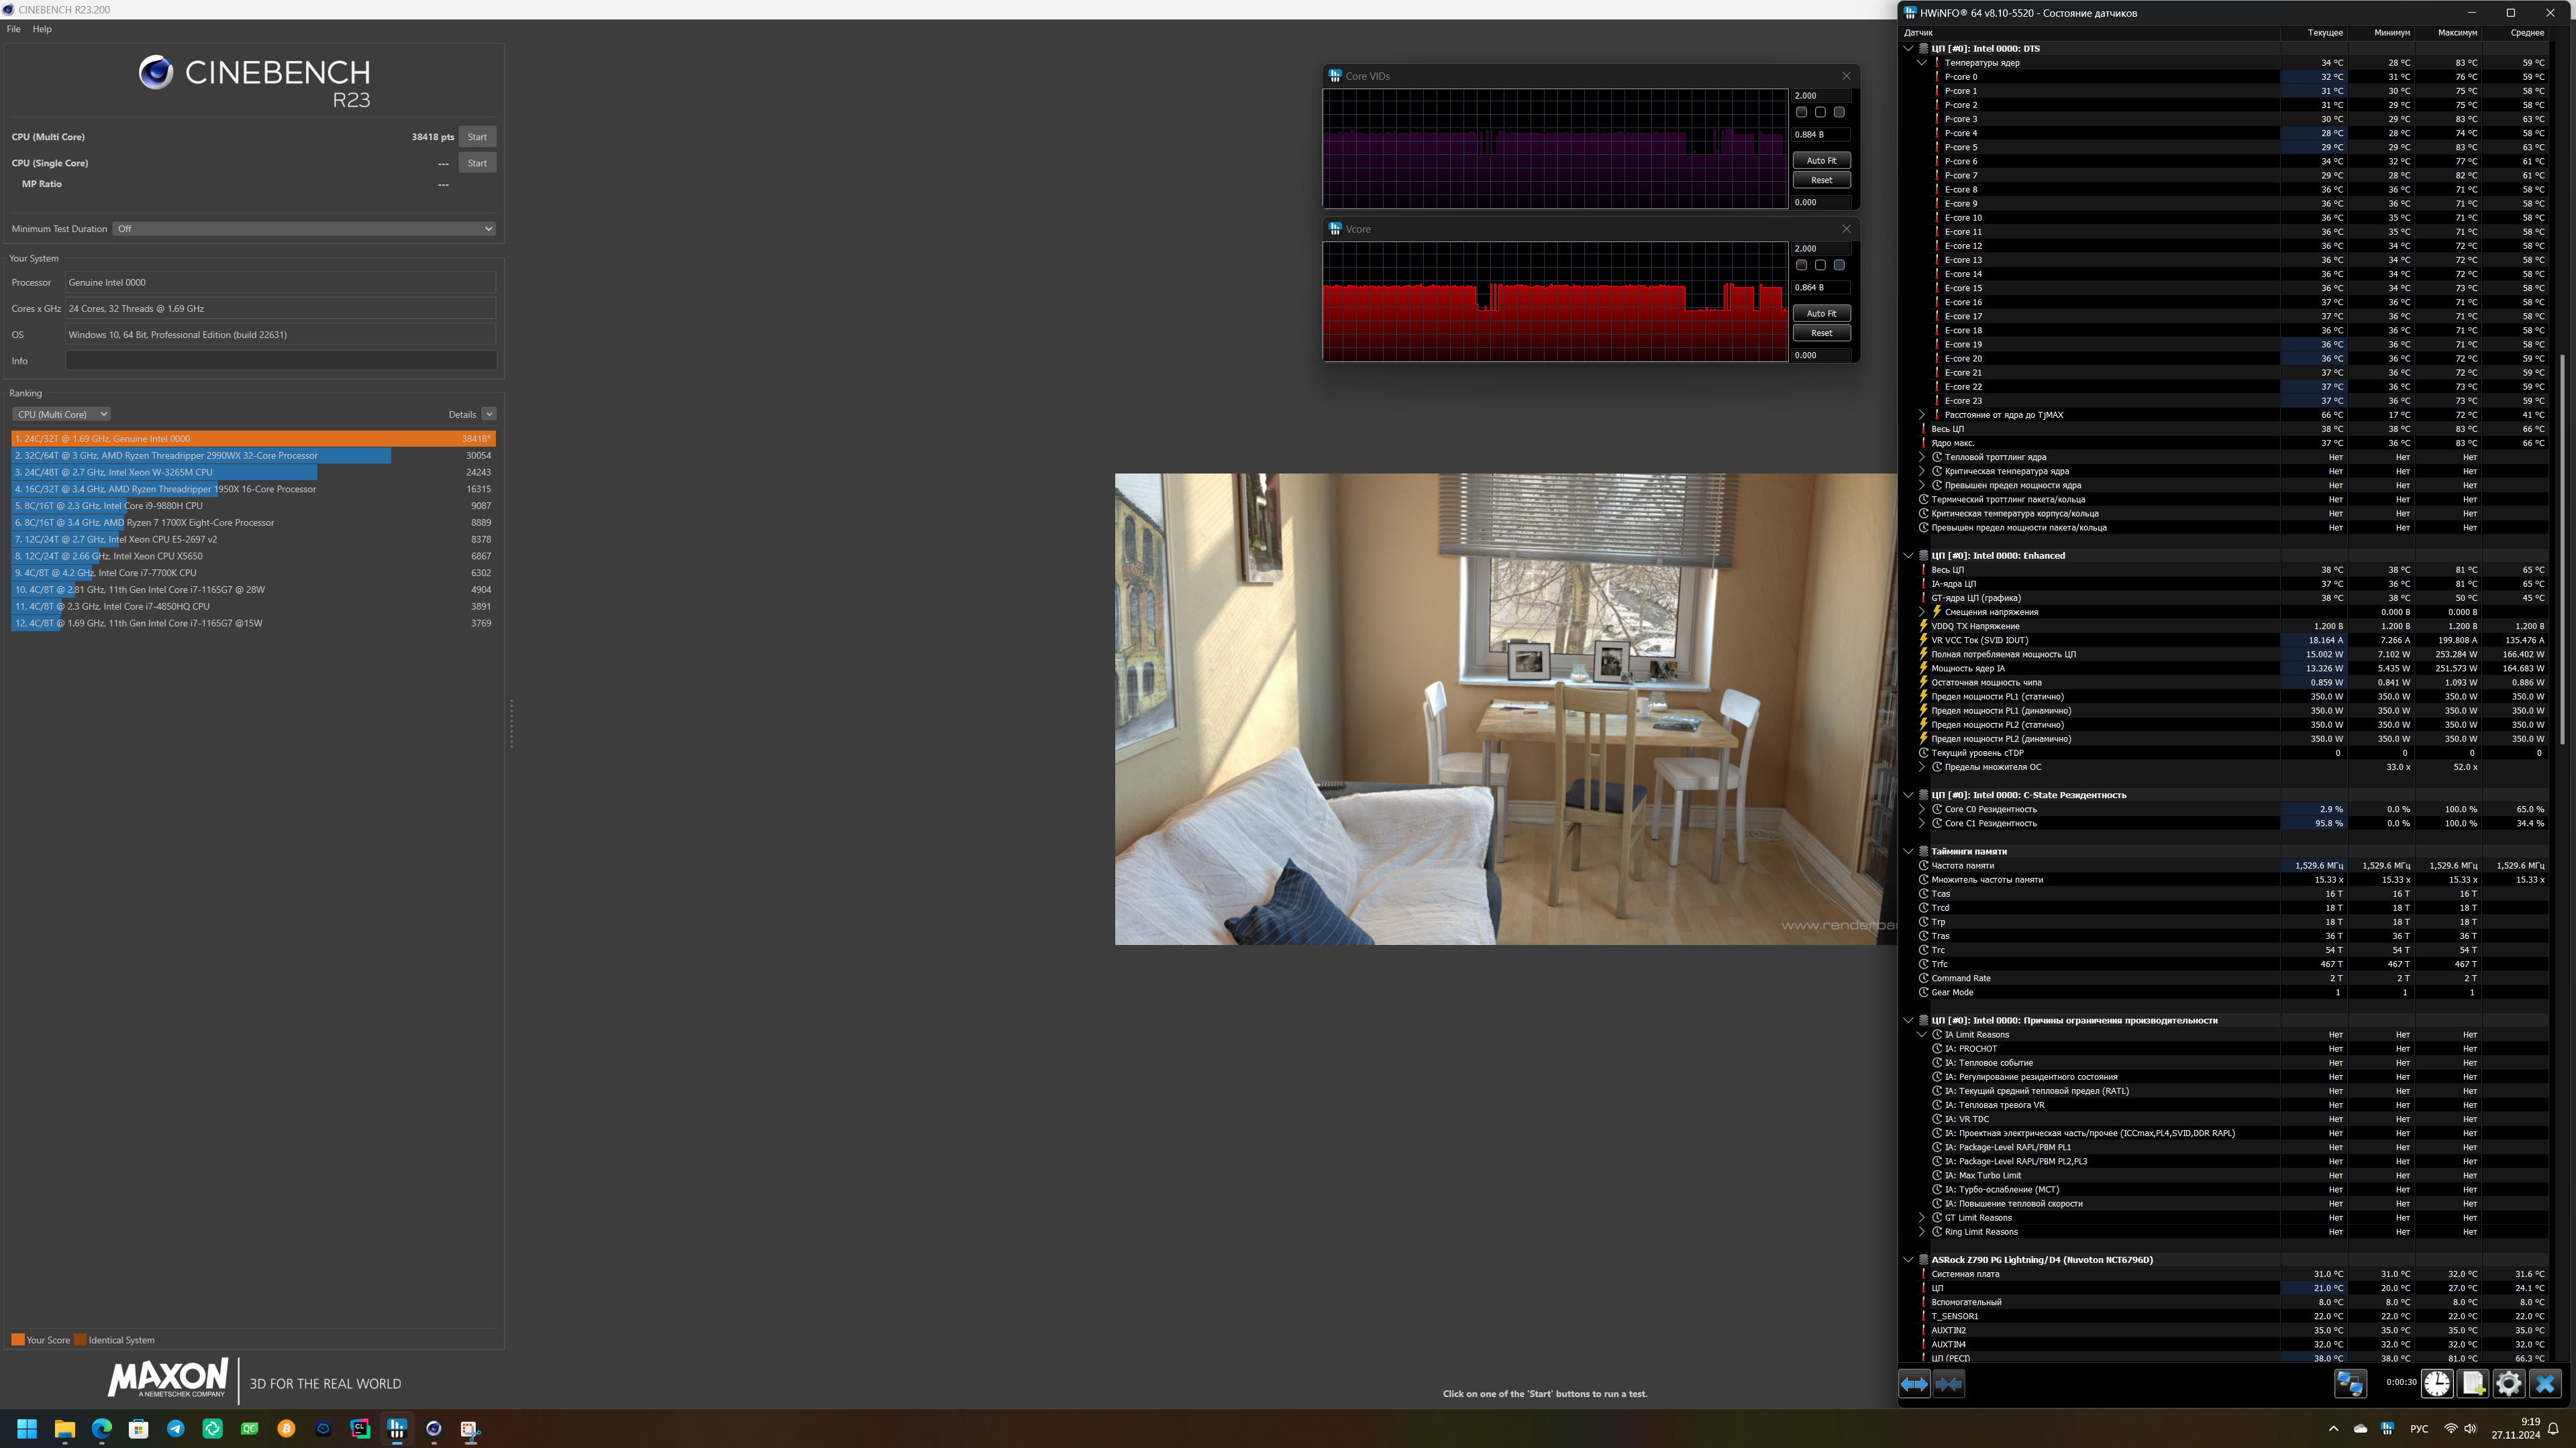Click the blue X close-sensors icon
This screenshot has height=1448, width=2576.
(x=2545, y=1384)
